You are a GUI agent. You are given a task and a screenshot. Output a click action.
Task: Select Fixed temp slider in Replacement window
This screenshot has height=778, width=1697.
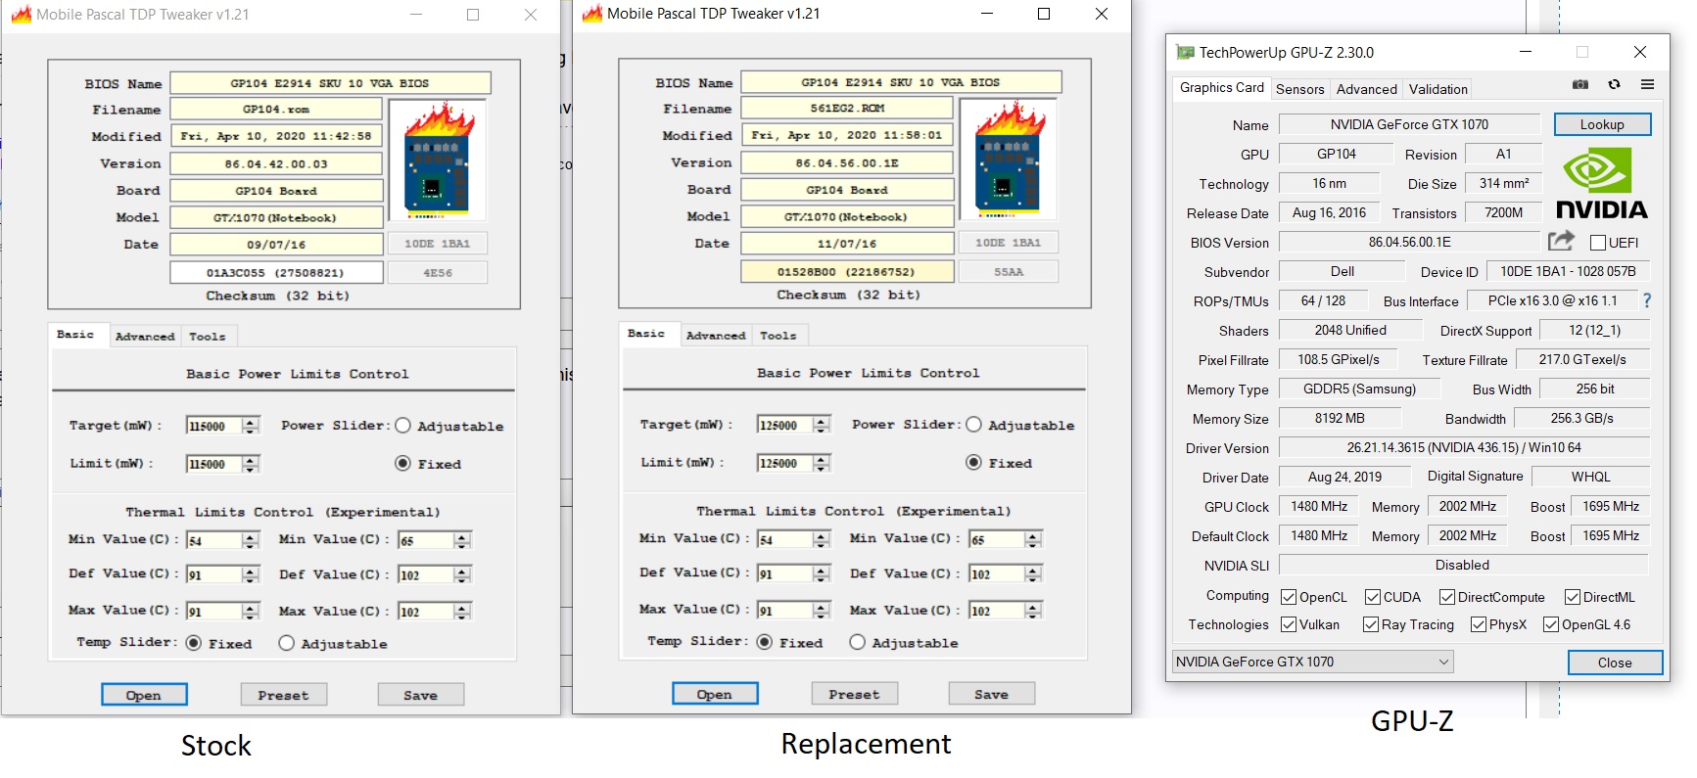pyautogui.click(x=765, y=642)
